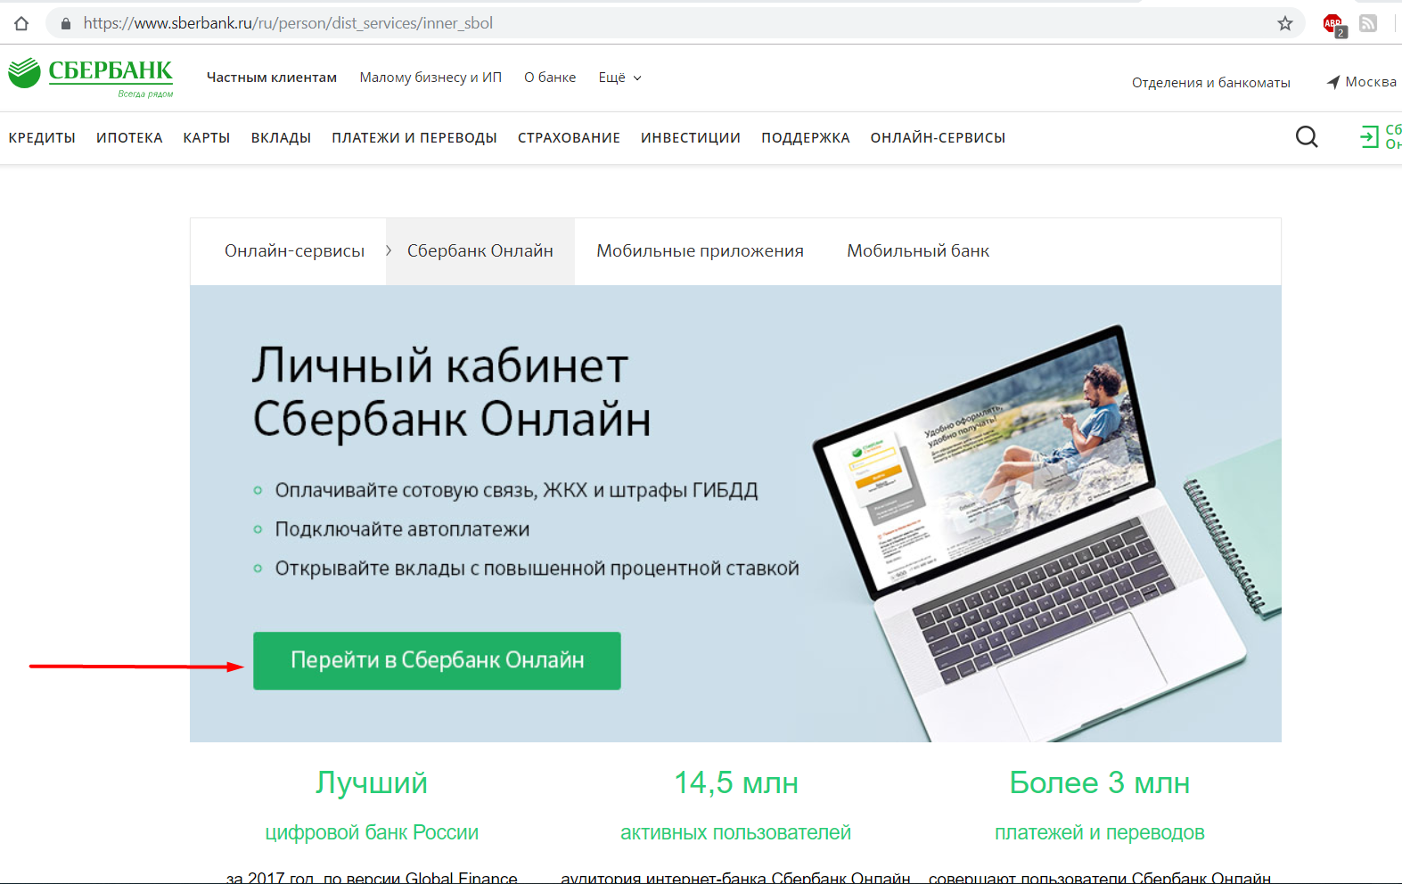Click the Sberbank logo
The width and height of the screenshot is (1402, 884).
91,76
